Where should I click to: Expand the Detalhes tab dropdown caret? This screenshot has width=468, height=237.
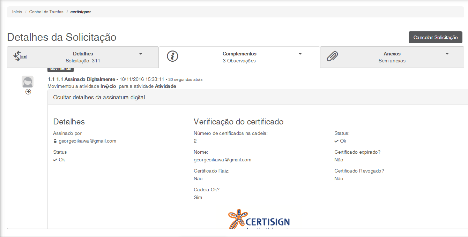click(x=141, y=54)
